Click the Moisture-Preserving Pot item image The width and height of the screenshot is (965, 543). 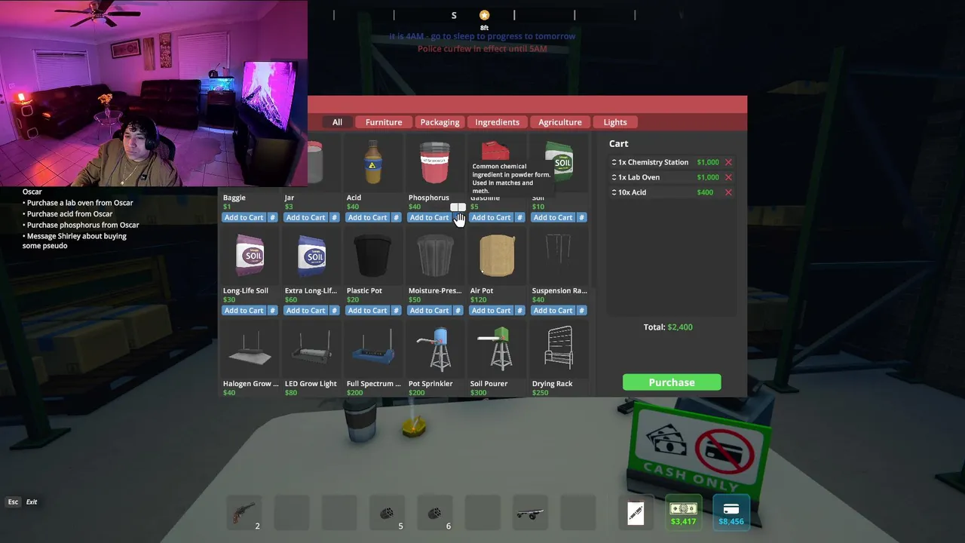click(435, 256)
